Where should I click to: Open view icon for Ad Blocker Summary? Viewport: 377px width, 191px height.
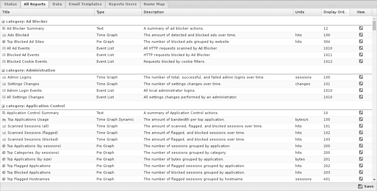(x=361, y=28)
